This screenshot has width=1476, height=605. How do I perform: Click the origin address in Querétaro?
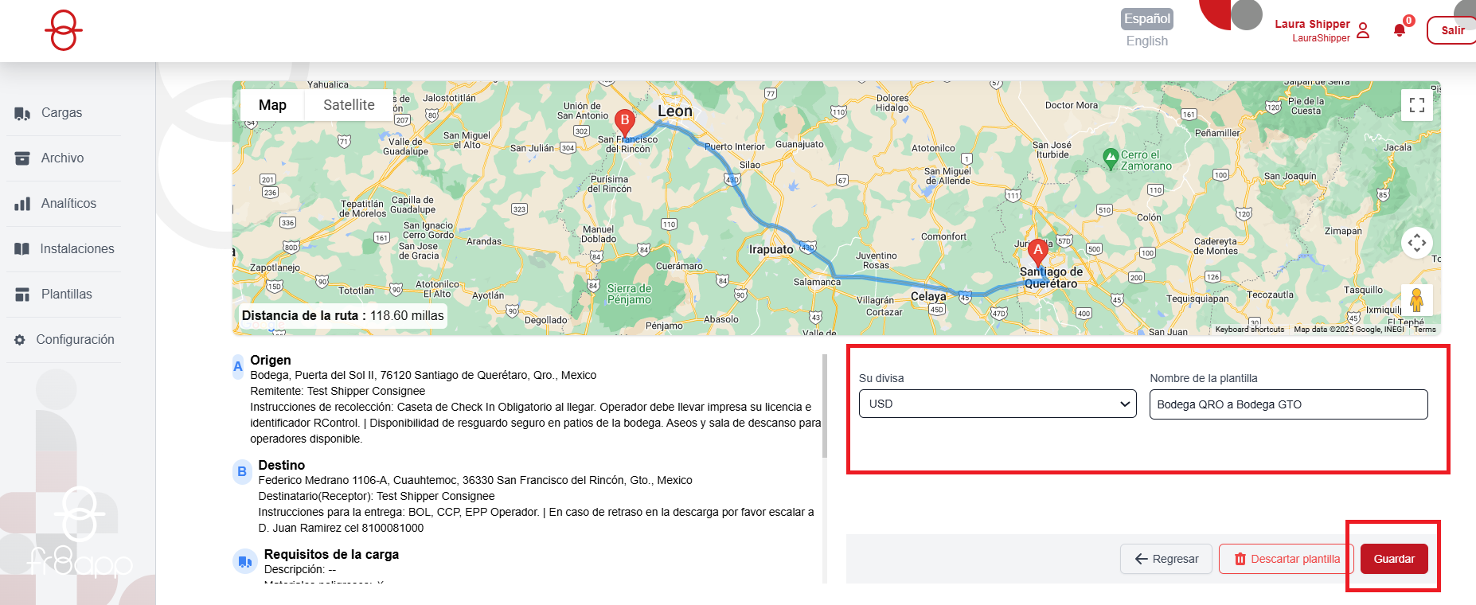click(x=424, y=375)
